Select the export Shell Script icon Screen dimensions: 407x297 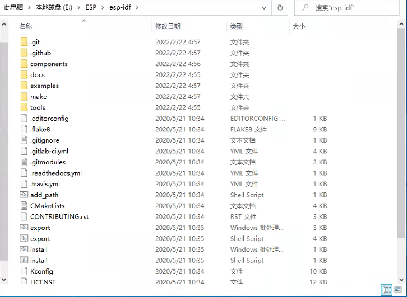pyautogui.click(x=24, y=238)
